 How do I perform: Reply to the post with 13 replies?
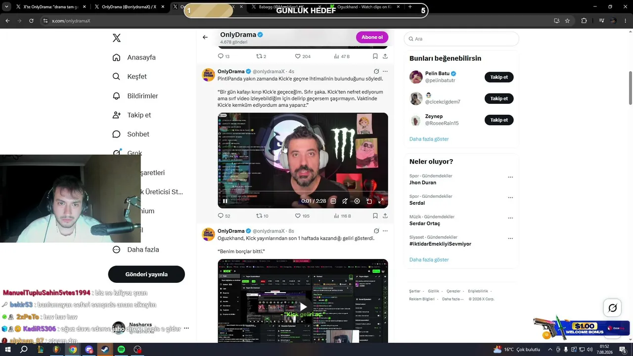tap(224, 56)
